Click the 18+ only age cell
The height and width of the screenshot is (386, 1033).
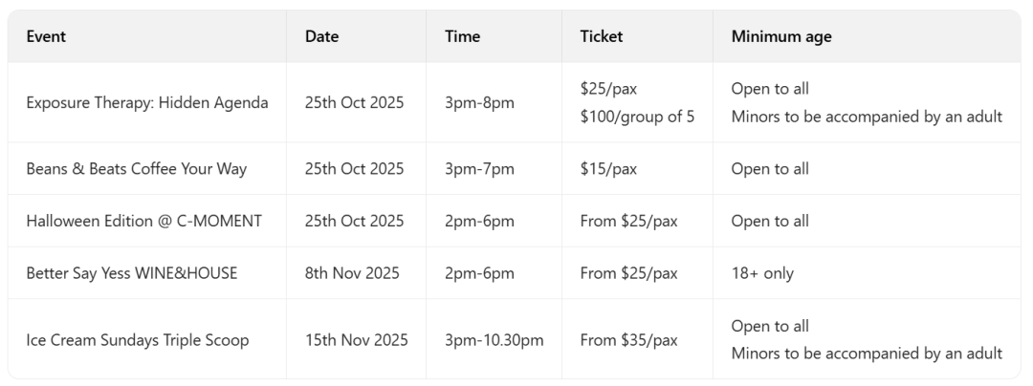(x=762, y=273)
